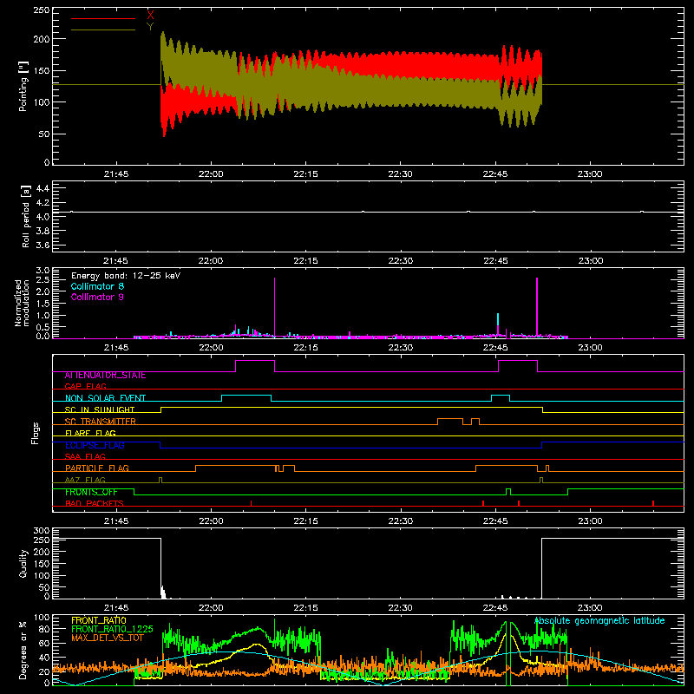Click the last BAD_PACKETS tick after 23:00

653,503
